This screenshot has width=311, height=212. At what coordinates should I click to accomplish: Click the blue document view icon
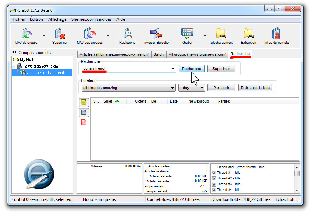(84, 112)
